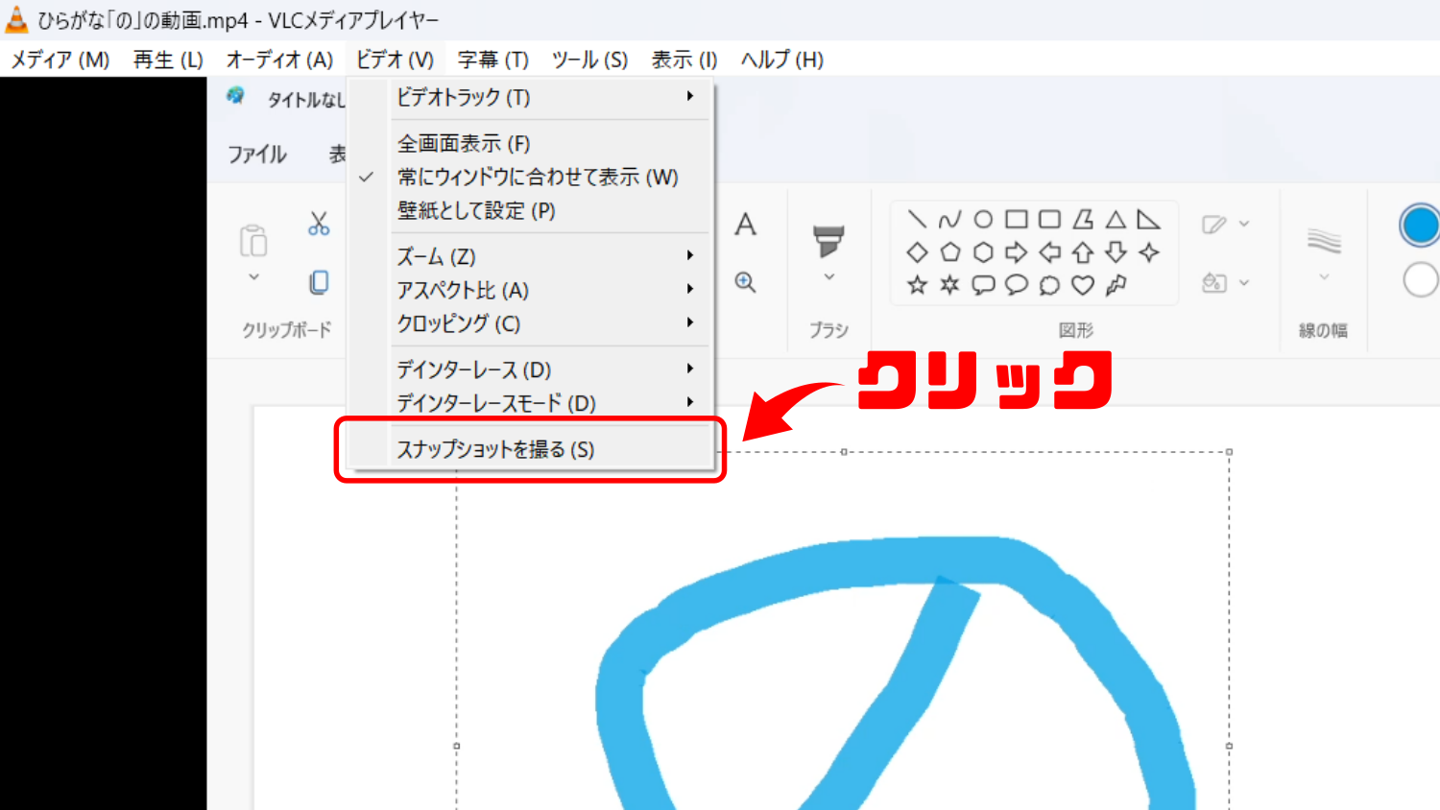Select the straight line shape

[x=917, y=220]
